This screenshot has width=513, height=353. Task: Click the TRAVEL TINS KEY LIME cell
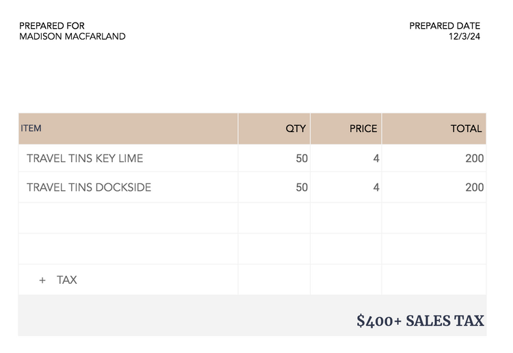pos(129,158)
